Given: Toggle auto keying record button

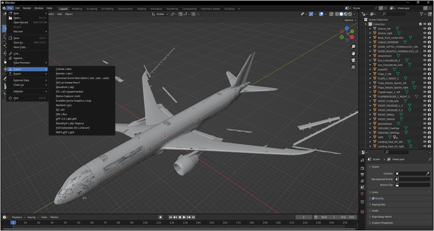Looking at the screenshot, I should pyautogui.click(x=160, y=217).
